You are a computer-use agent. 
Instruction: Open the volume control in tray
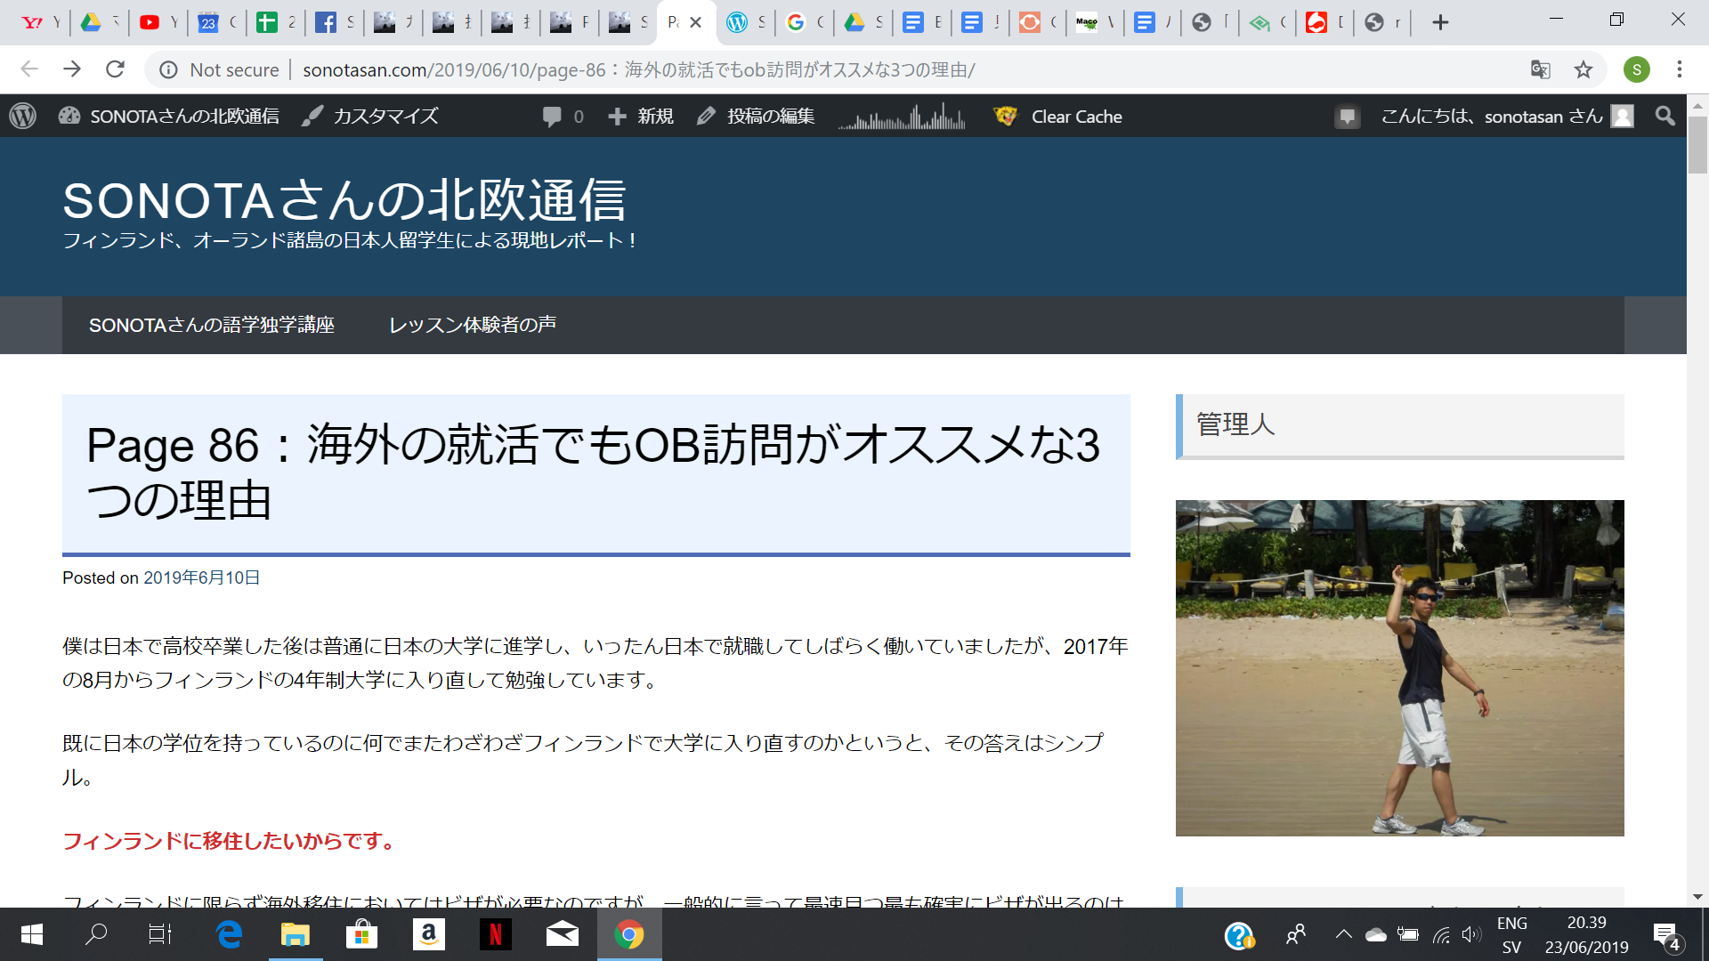1470,934
